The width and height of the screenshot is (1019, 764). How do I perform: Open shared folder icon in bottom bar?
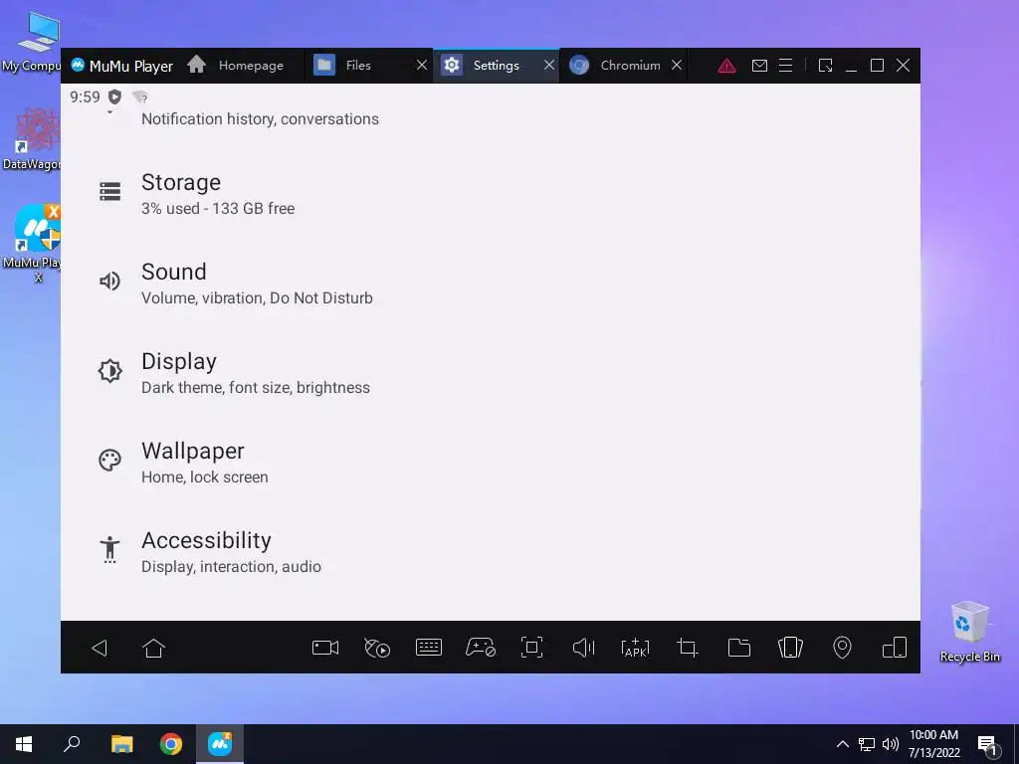tap(739, 648)
